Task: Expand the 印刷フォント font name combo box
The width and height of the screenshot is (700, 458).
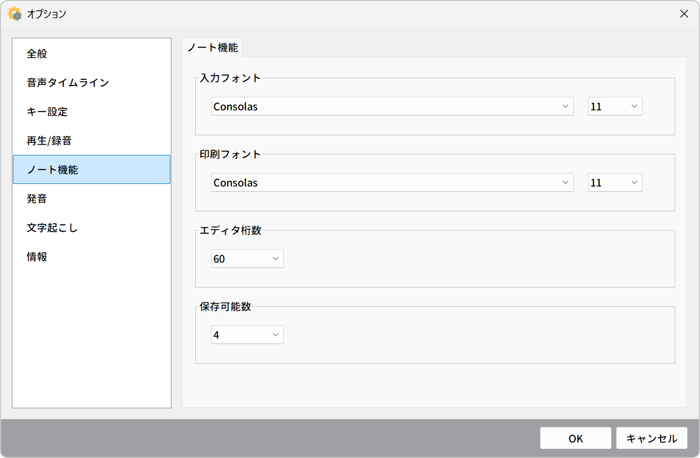Action: tap(392, 182)
